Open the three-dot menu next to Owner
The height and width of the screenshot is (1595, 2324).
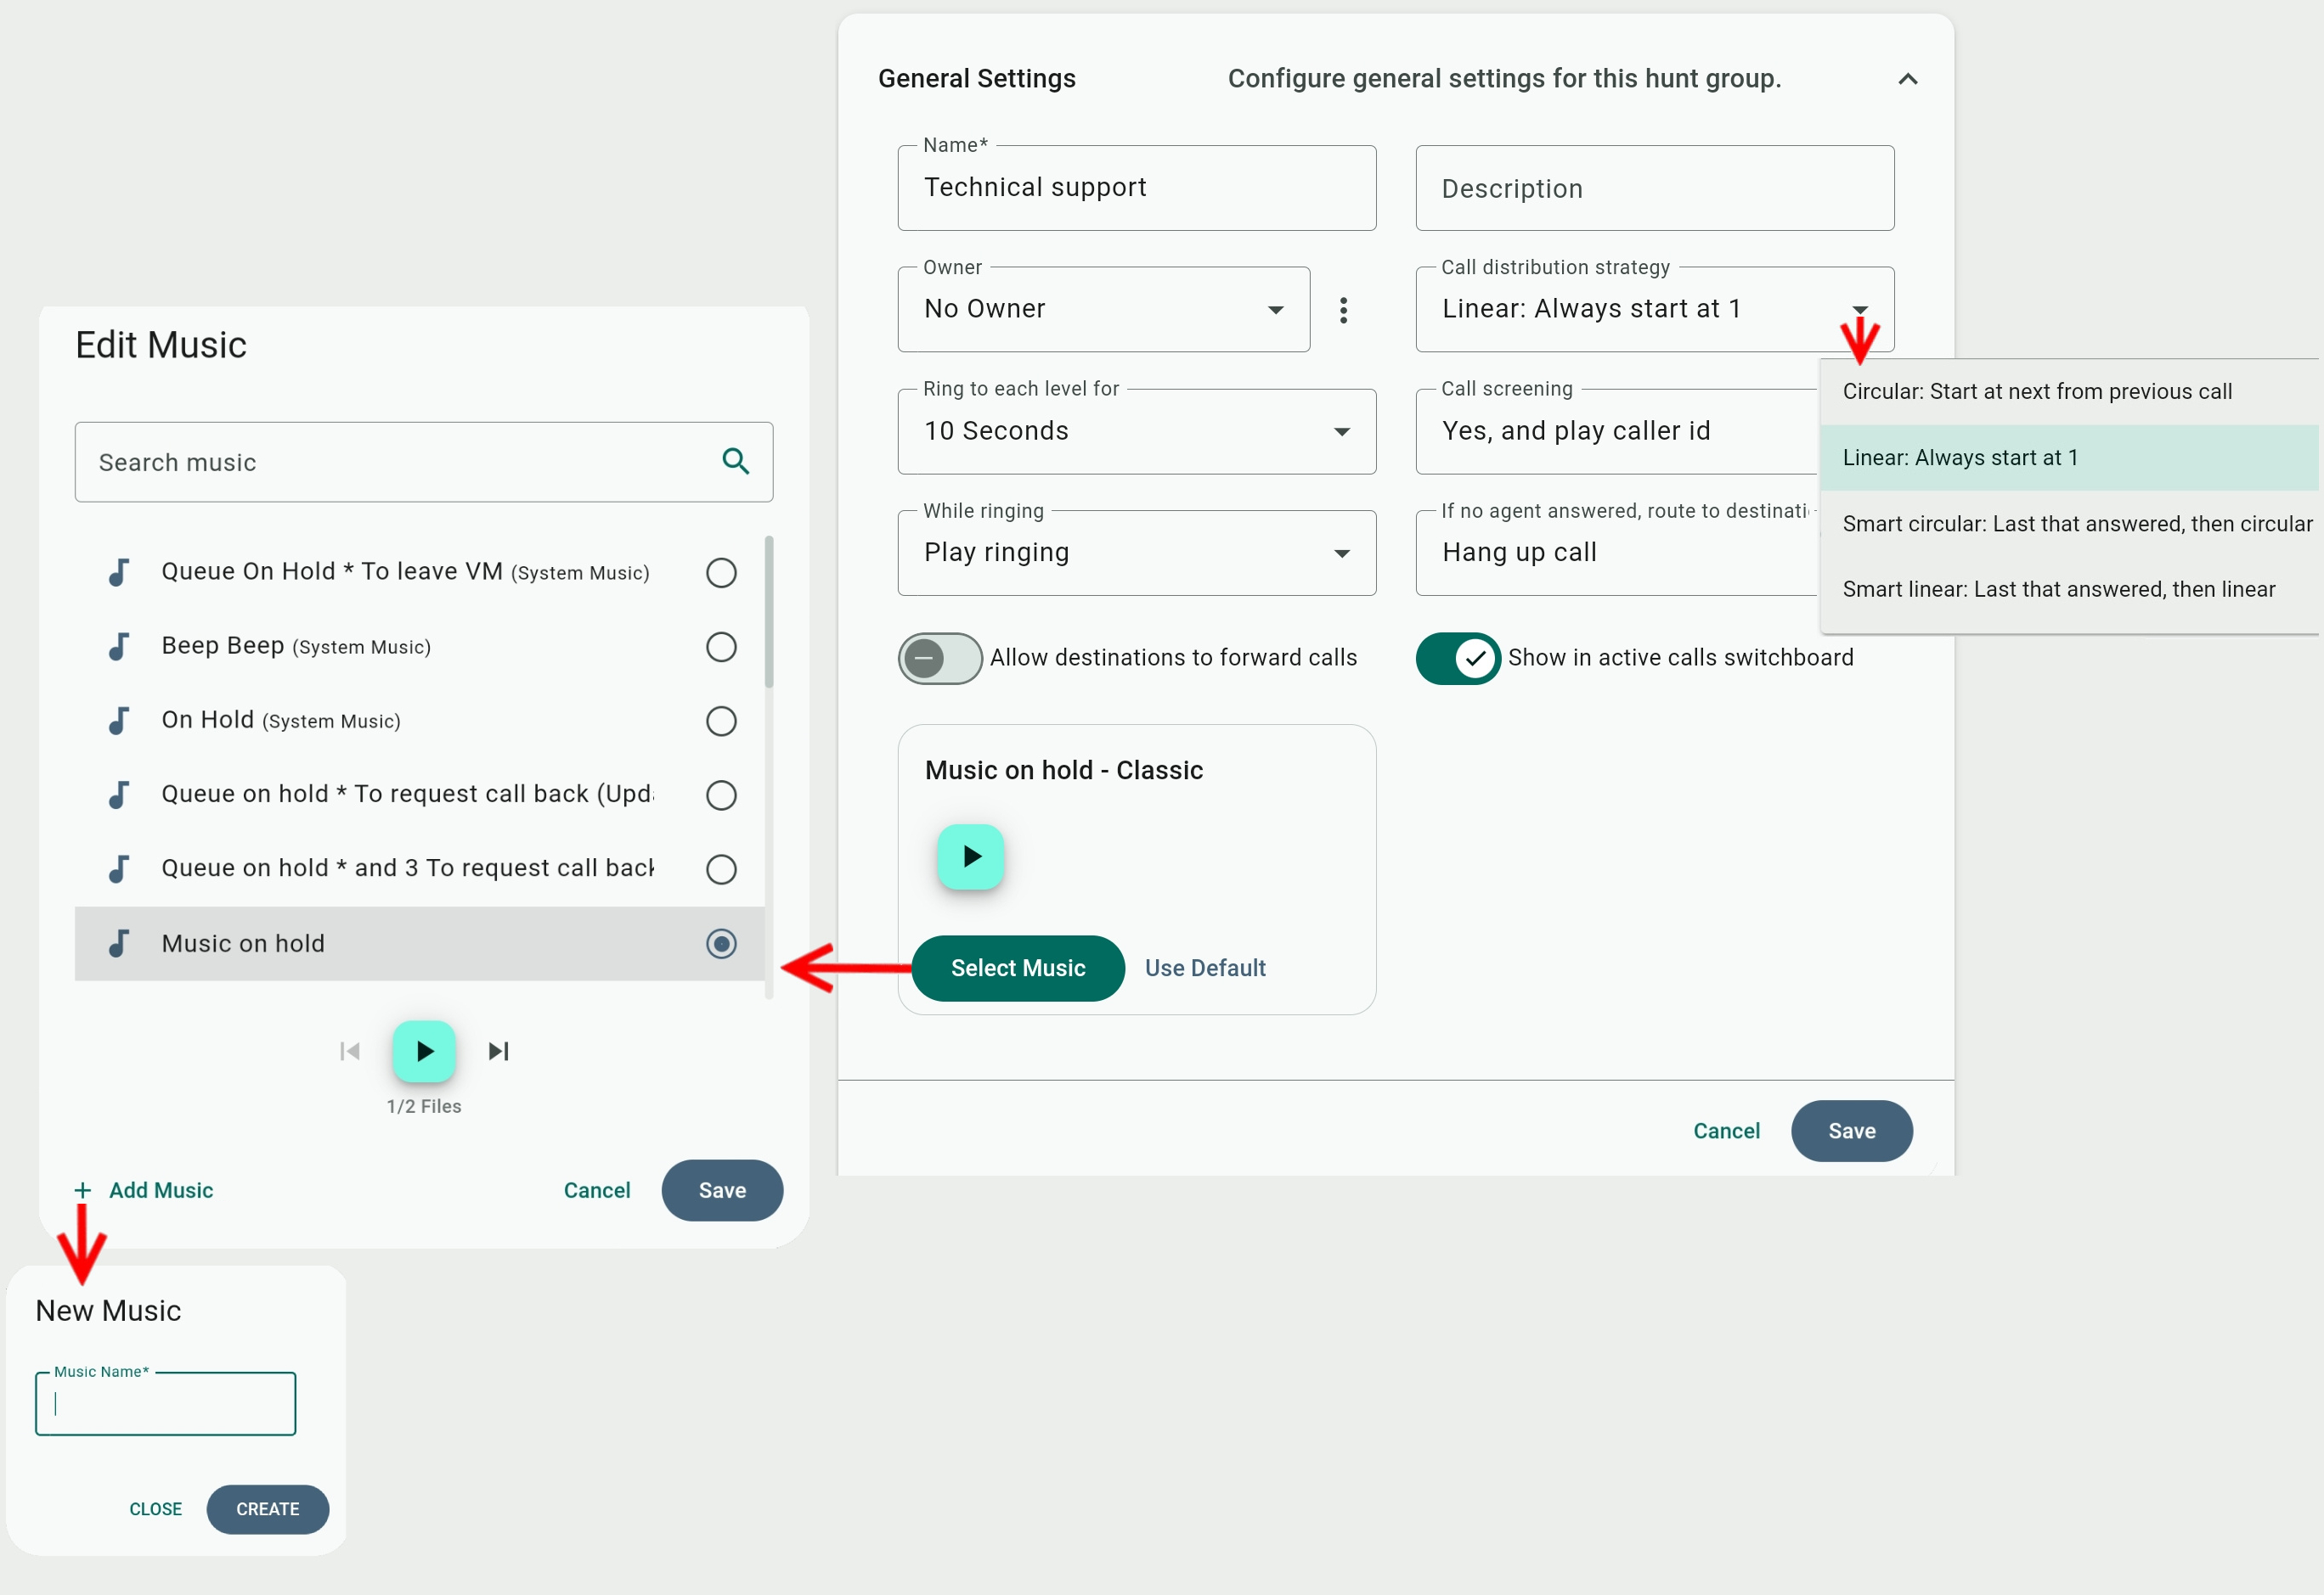click(1343, 310)
